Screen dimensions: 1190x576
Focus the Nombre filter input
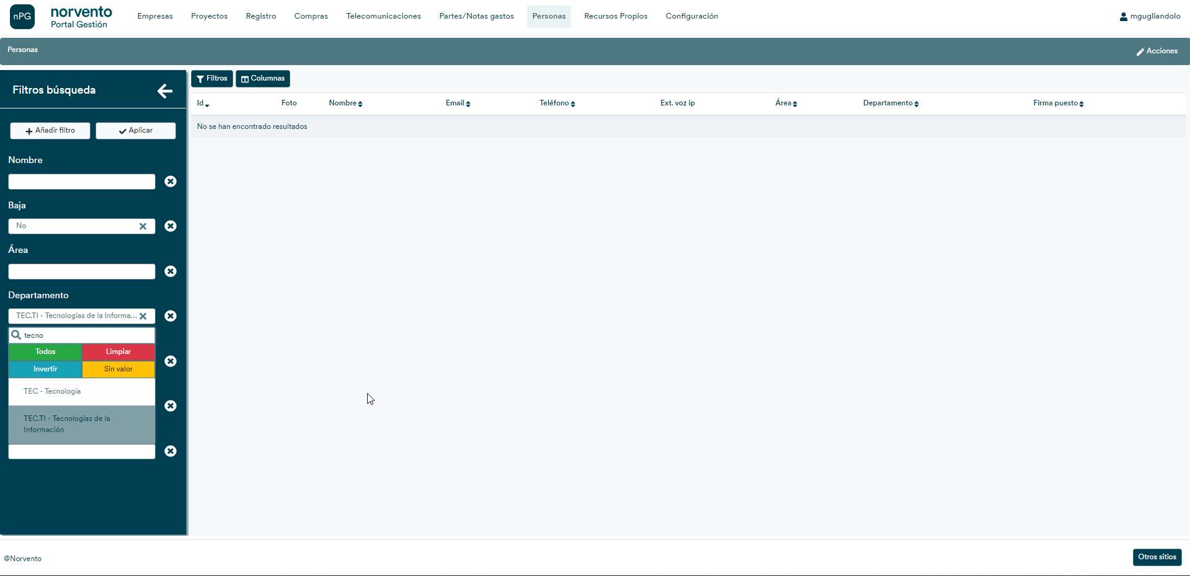(x=82, y=182)
